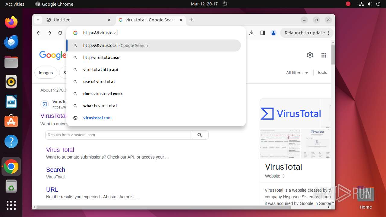Click the VirusTotal knowledge panel heading
This screenshot has height=217, width=386.
pyautogui.click(x=283, y=167)
